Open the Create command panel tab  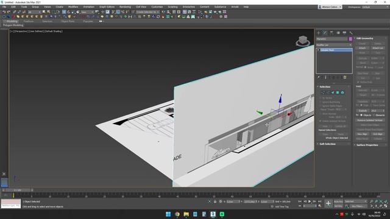pyautogui.click(x=318, y=33)
